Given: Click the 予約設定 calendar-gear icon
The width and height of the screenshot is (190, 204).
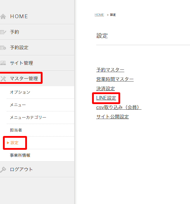Looking at the screenshot, I should click(3, 47).
